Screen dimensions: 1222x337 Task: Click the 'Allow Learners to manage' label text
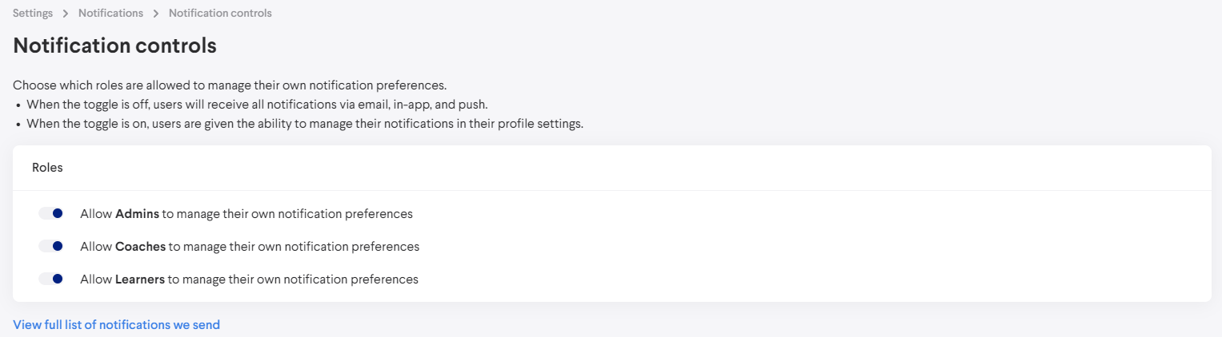pyautogui.click(x=249, y=280)
